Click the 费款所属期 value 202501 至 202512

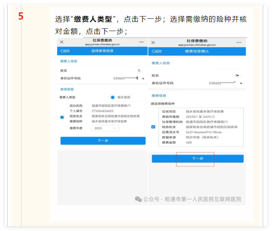pos(200,117)
